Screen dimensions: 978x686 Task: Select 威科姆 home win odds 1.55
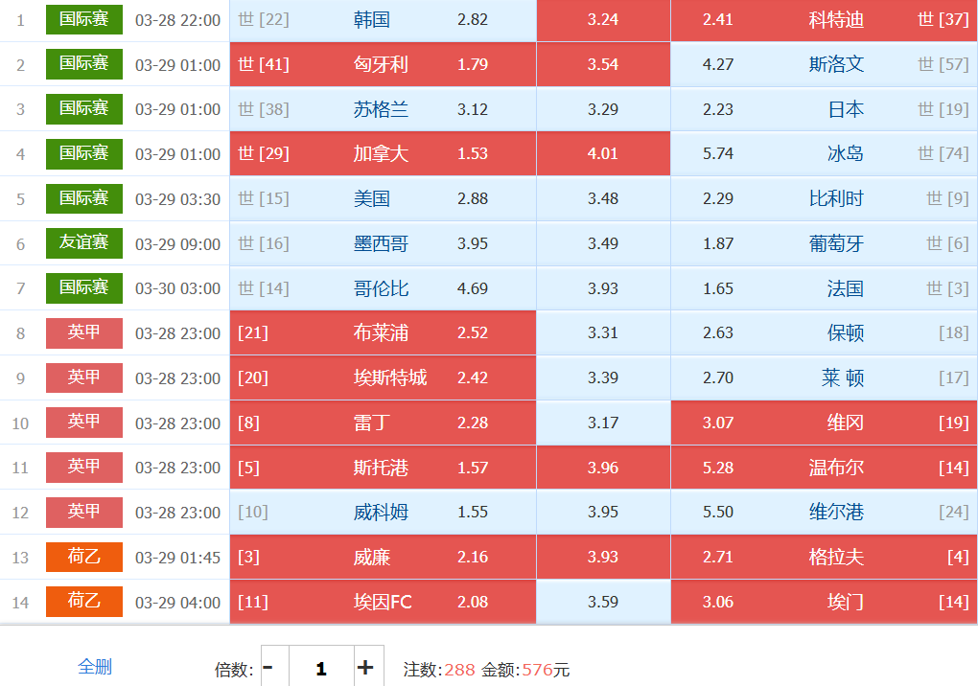[x=383, y=513]
